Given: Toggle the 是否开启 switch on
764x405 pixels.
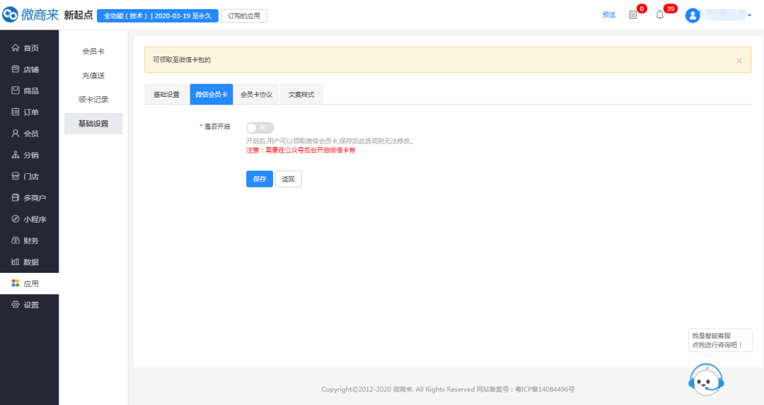Looking at the screenshot, I should coord(260,127).
